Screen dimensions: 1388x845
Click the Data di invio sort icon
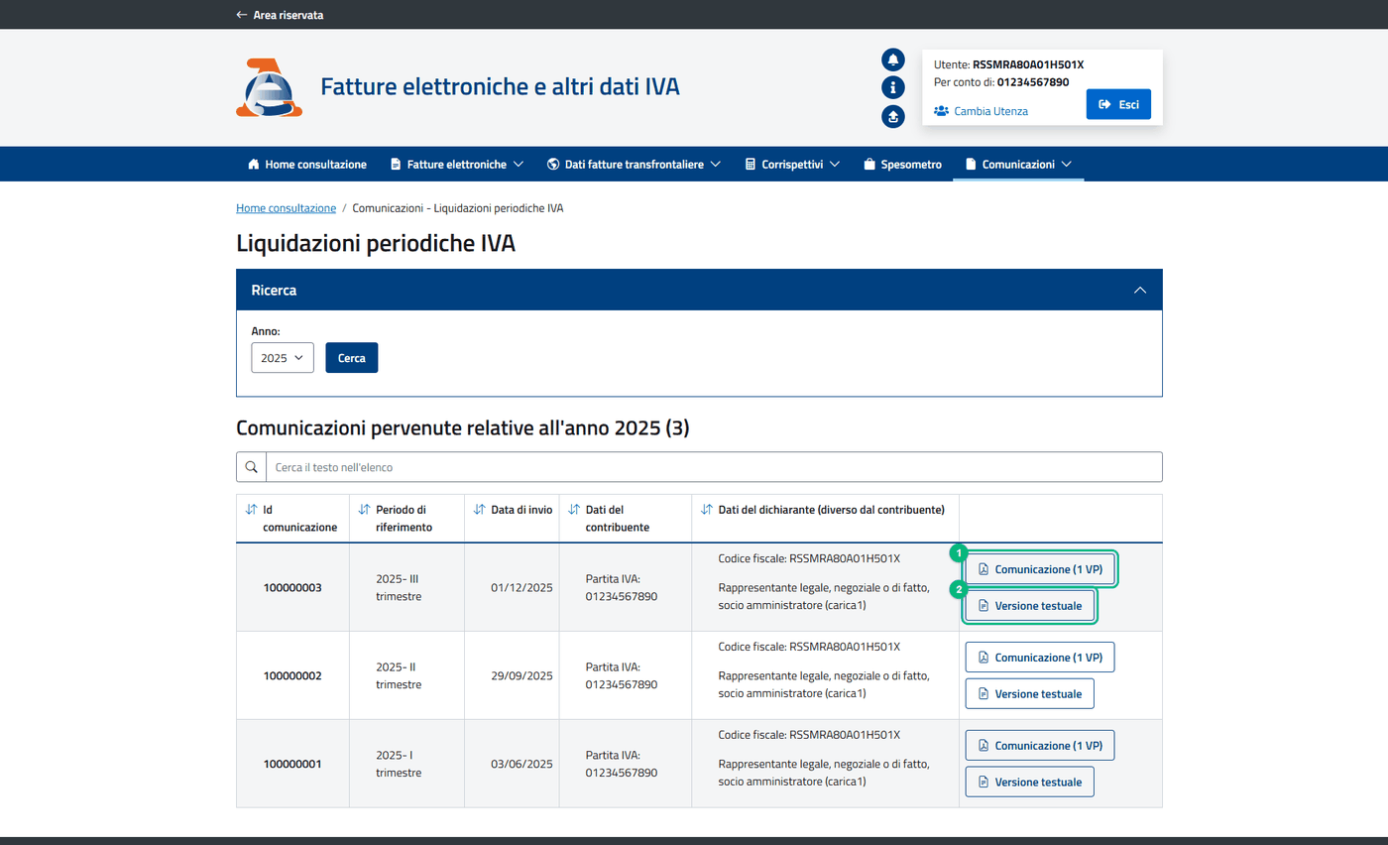pyautogui.click(x=480, y=510)
